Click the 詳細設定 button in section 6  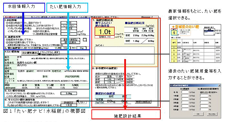tap(68, 102)
